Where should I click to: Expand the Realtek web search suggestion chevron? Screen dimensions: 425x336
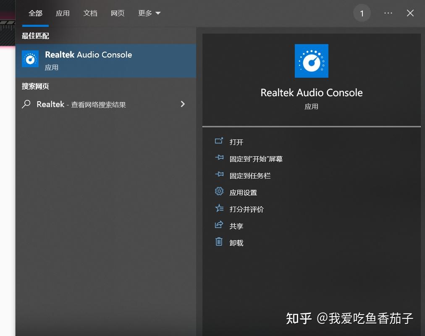pyautogui.click(x=183, y=104)
